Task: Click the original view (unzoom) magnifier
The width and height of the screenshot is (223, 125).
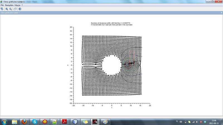Action: [11, 9]
